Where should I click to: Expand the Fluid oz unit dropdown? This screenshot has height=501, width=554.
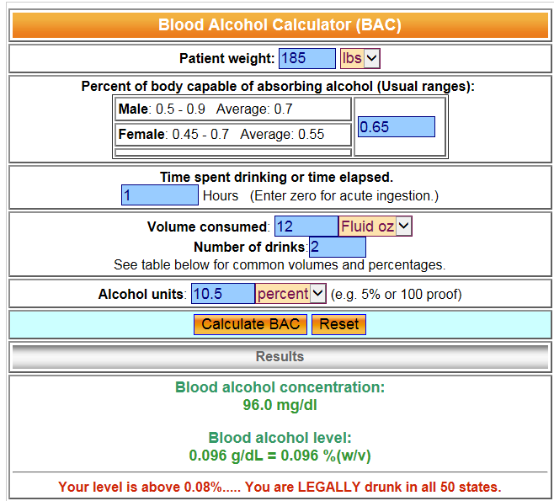[376, 227]
